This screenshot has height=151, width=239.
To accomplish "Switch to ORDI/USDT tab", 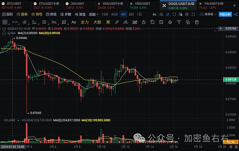I will pyautogui.click(x=140, y=6).
